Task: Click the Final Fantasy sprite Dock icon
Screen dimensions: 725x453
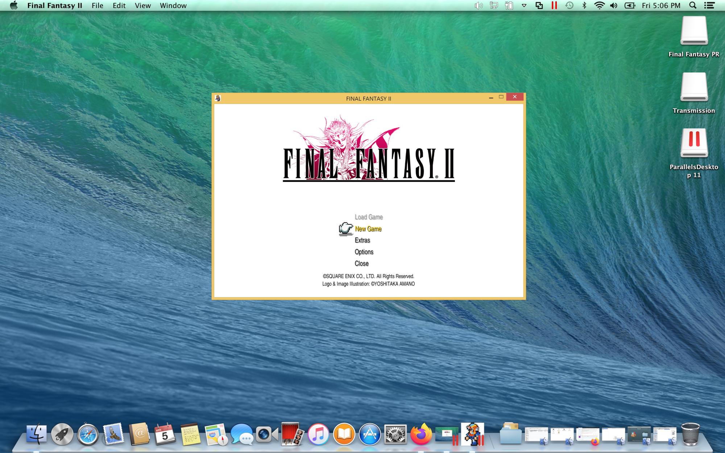Action: pyautogui.click(x=473, y=434)
